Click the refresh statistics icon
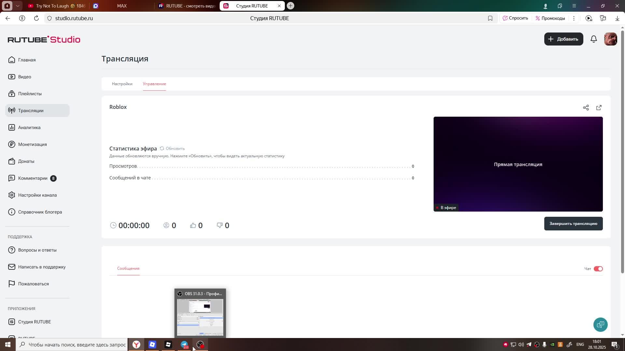 pyautogui.click(x=162, y=149)
